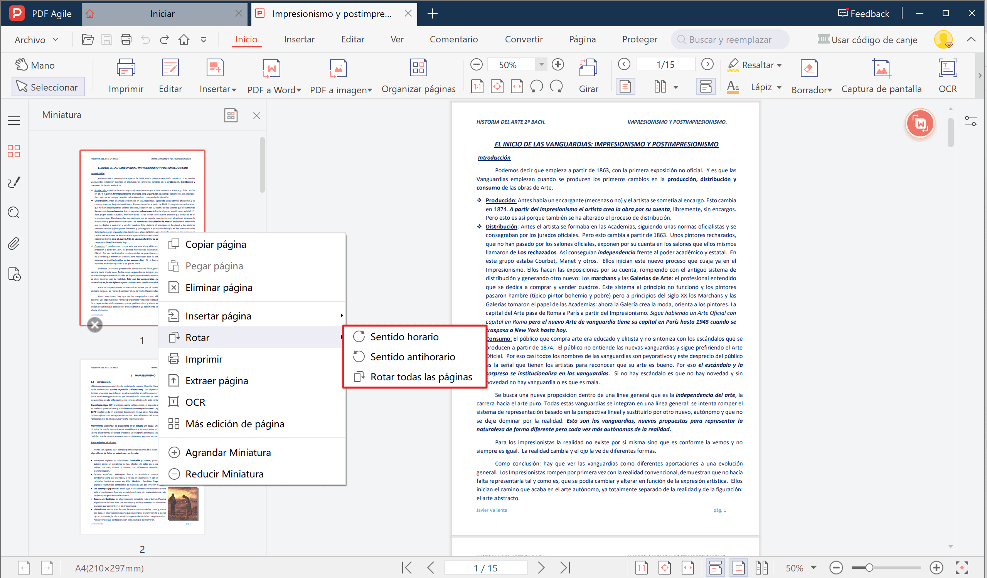The image size is (987, 578).
Task: Click the Feedback button
Action: [x=864, y=13]
